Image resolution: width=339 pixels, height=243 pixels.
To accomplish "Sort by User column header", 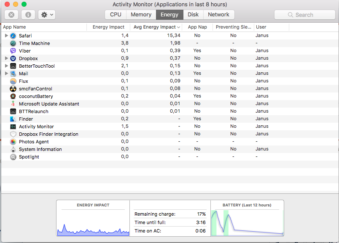I will [272, 27].
